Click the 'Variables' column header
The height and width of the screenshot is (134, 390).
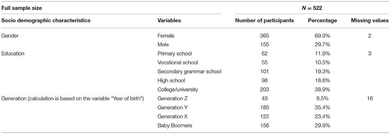169,21
